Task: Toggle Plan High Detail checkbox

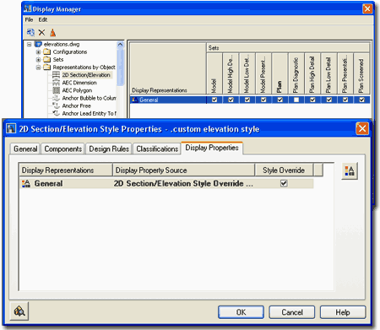Action: pos(312,100)
